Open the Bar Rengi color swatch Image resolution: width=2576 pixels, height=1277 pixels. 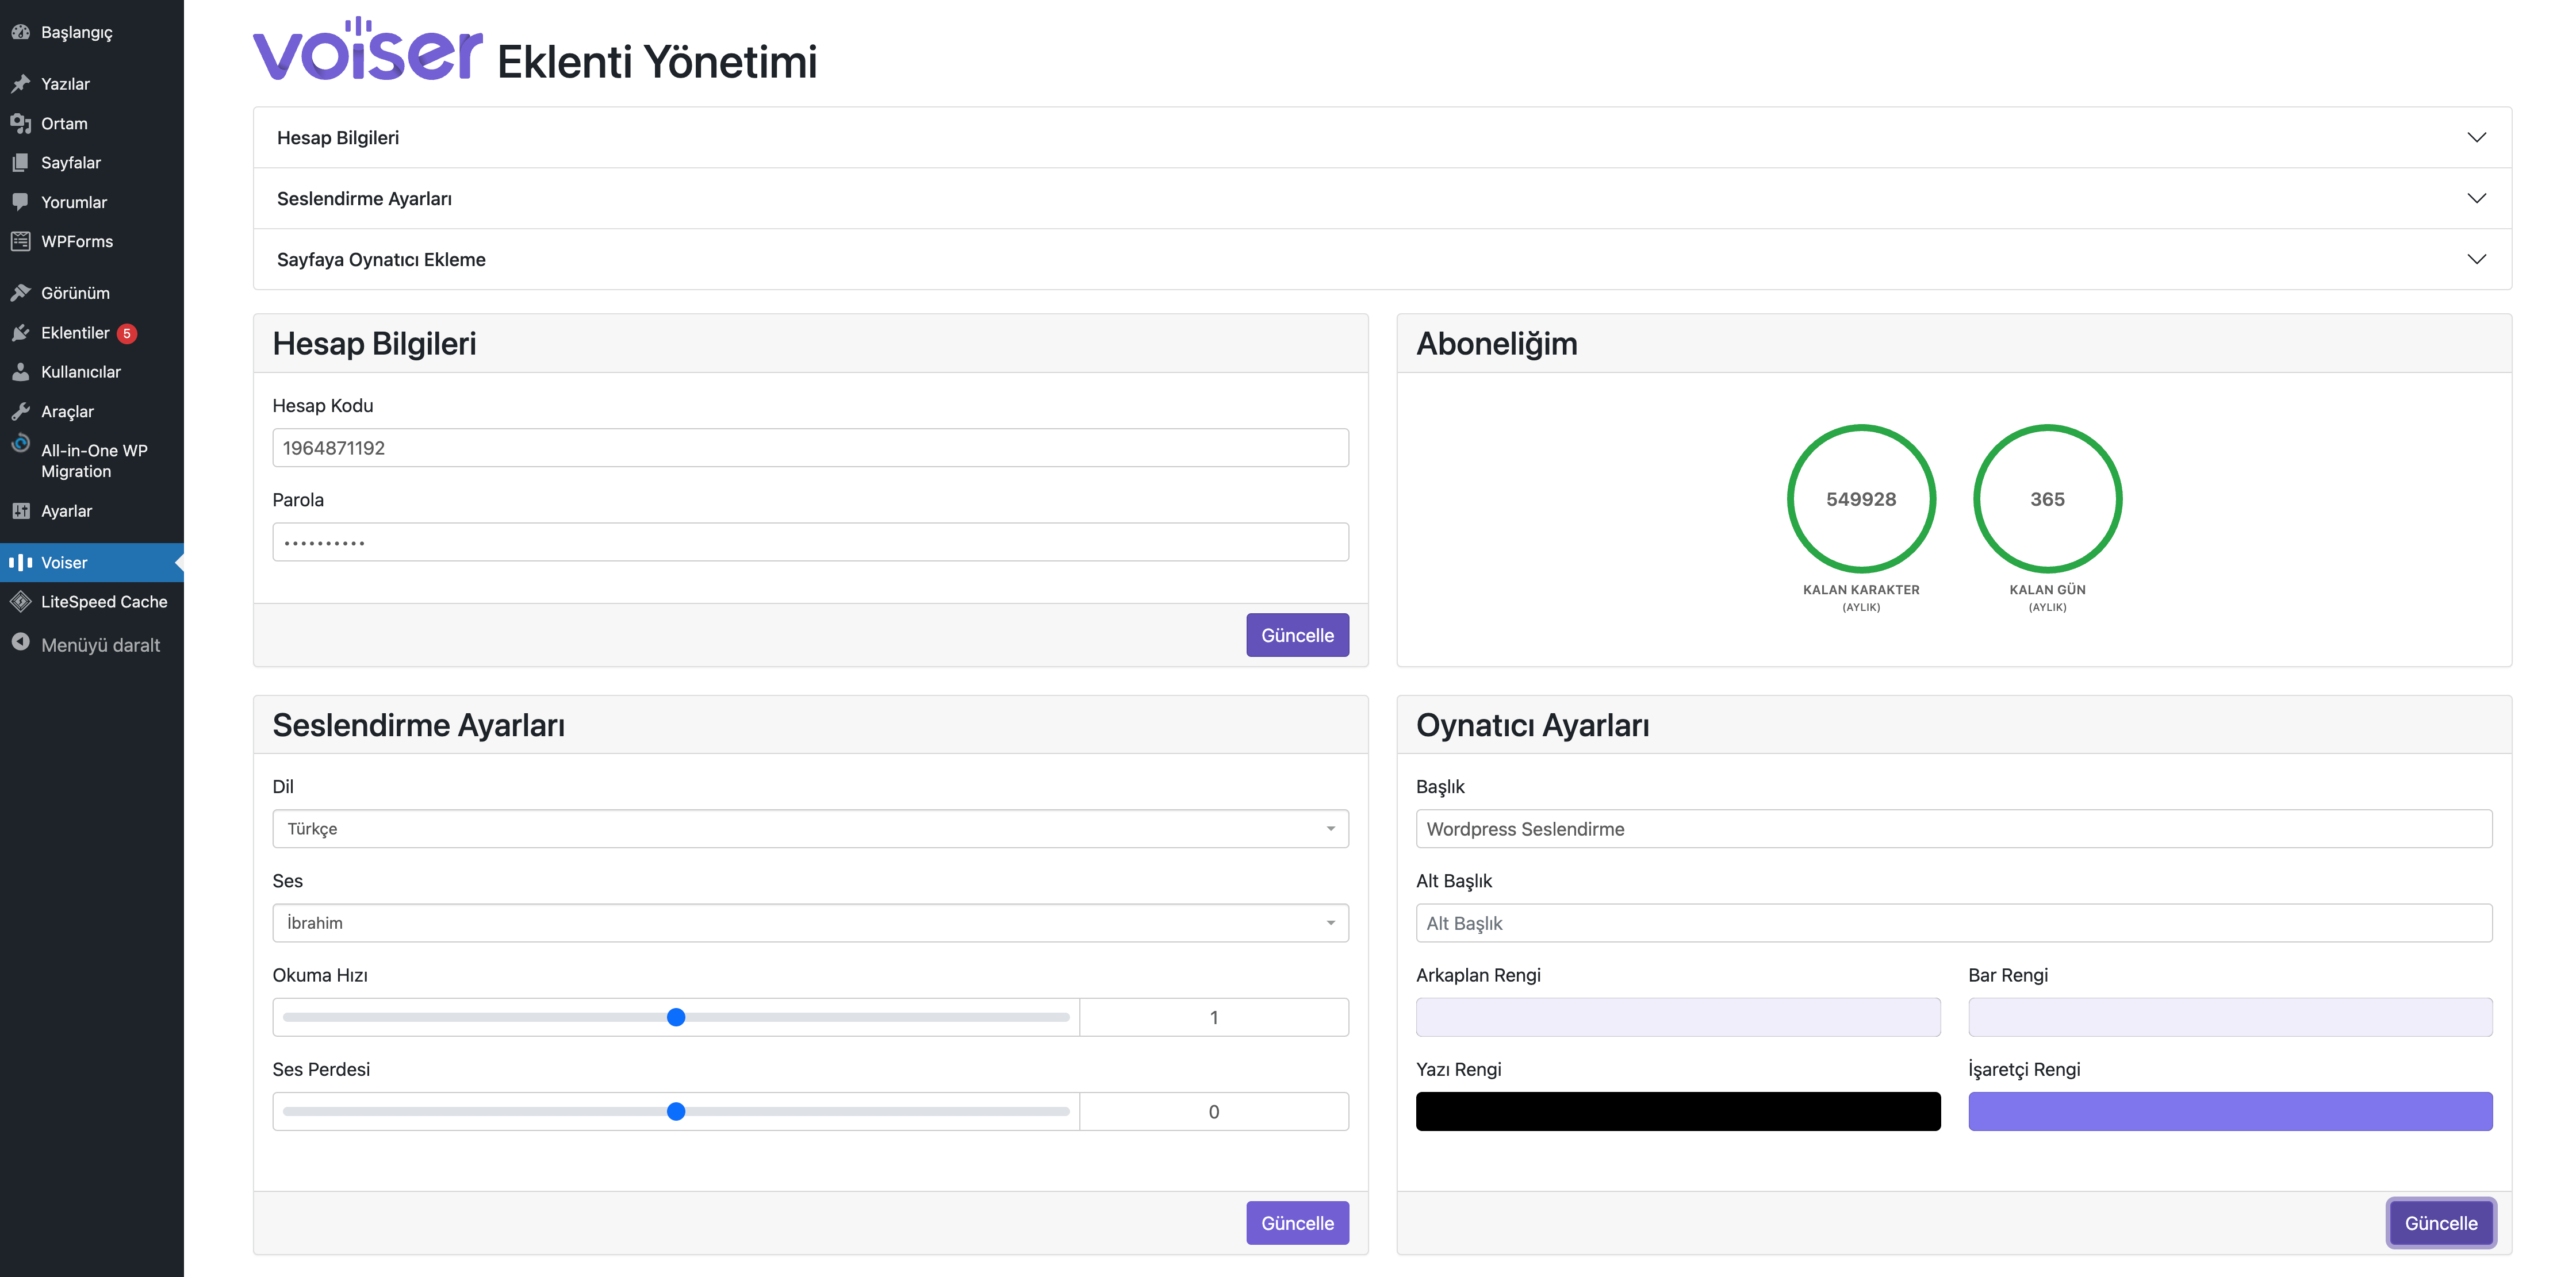[2230, 1017]
